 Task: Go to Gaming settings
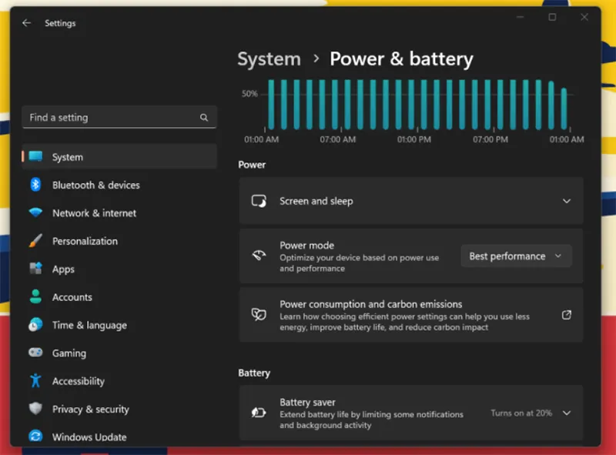[119, 353]
